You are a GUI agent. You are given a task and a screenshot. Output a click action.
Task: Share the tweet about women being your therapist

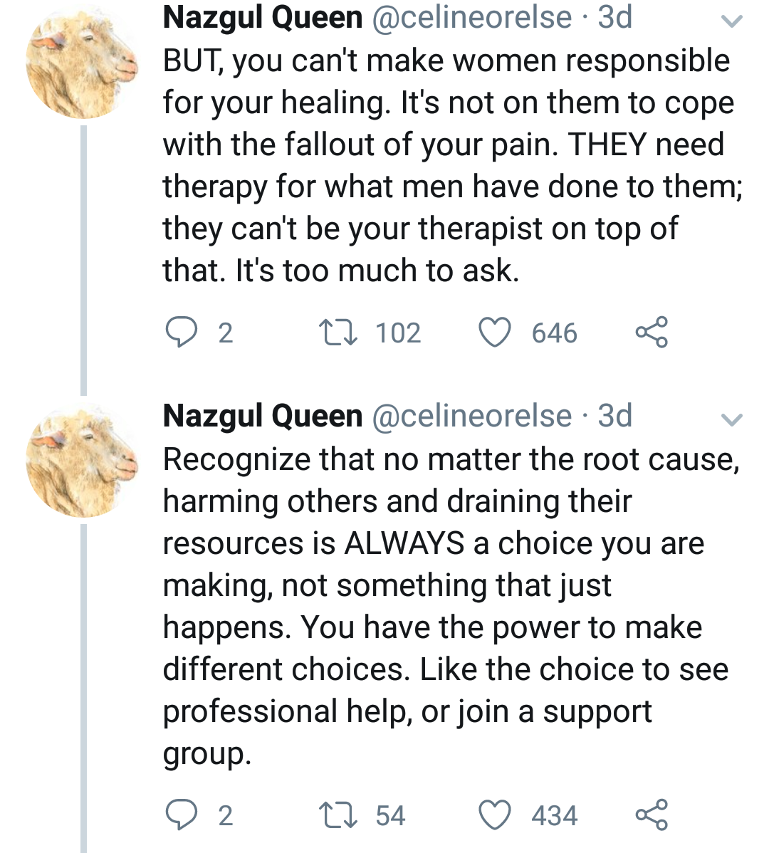coord(652,333)
